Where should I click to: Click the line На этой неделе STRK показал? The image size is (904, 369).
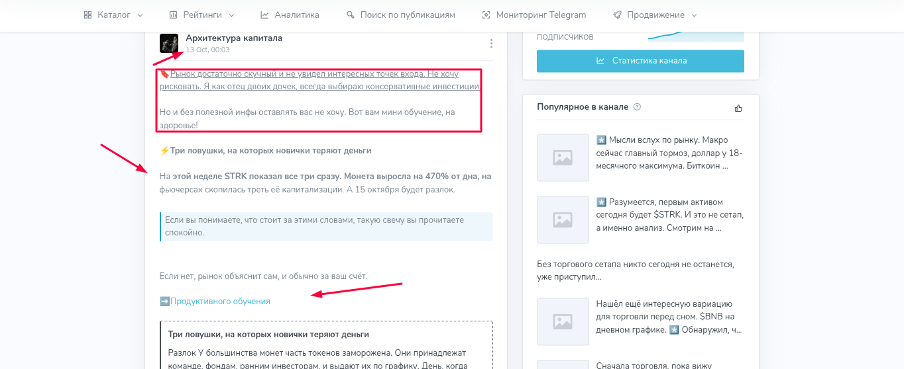click(325, 177)
